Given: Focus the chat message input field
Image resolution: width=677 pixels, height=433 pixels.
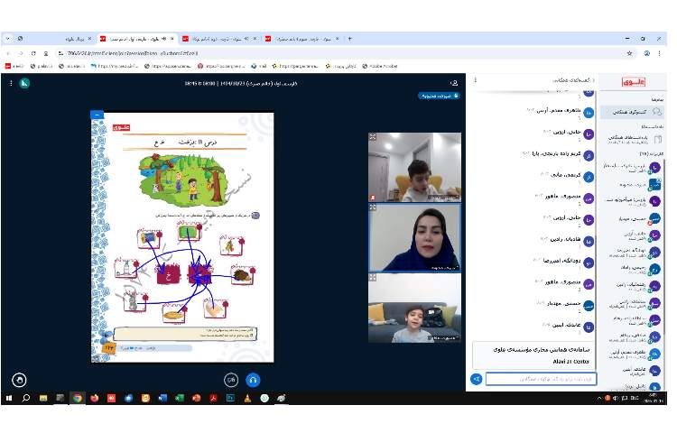Looking at the screenshot, I should [540, 379].
